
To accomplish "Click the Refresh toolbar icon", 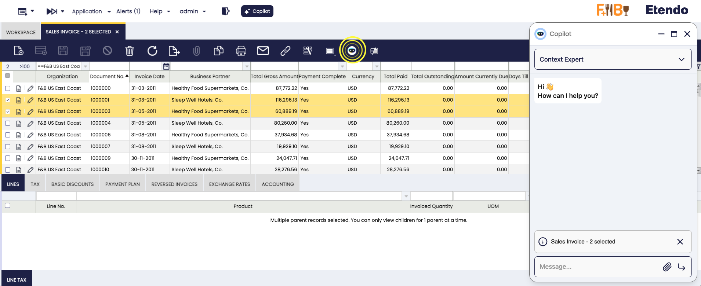I will 152,51.
